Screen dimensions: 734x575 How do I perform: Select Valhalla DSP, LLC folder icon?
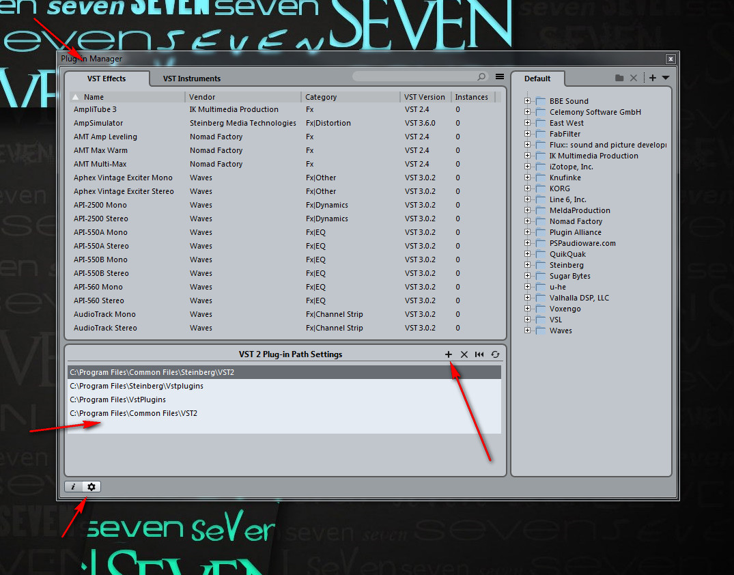[541, 298]
